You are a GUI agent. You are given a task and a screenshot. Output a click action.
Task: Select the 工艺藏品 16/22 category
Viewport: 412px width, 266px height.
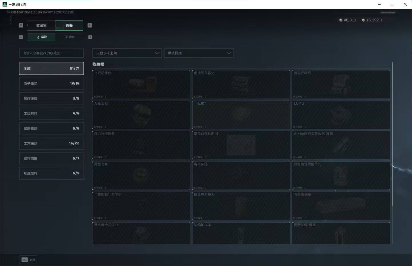[x=51, y=143]
